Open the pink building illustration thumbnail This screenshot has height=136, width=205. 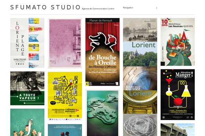65,43
